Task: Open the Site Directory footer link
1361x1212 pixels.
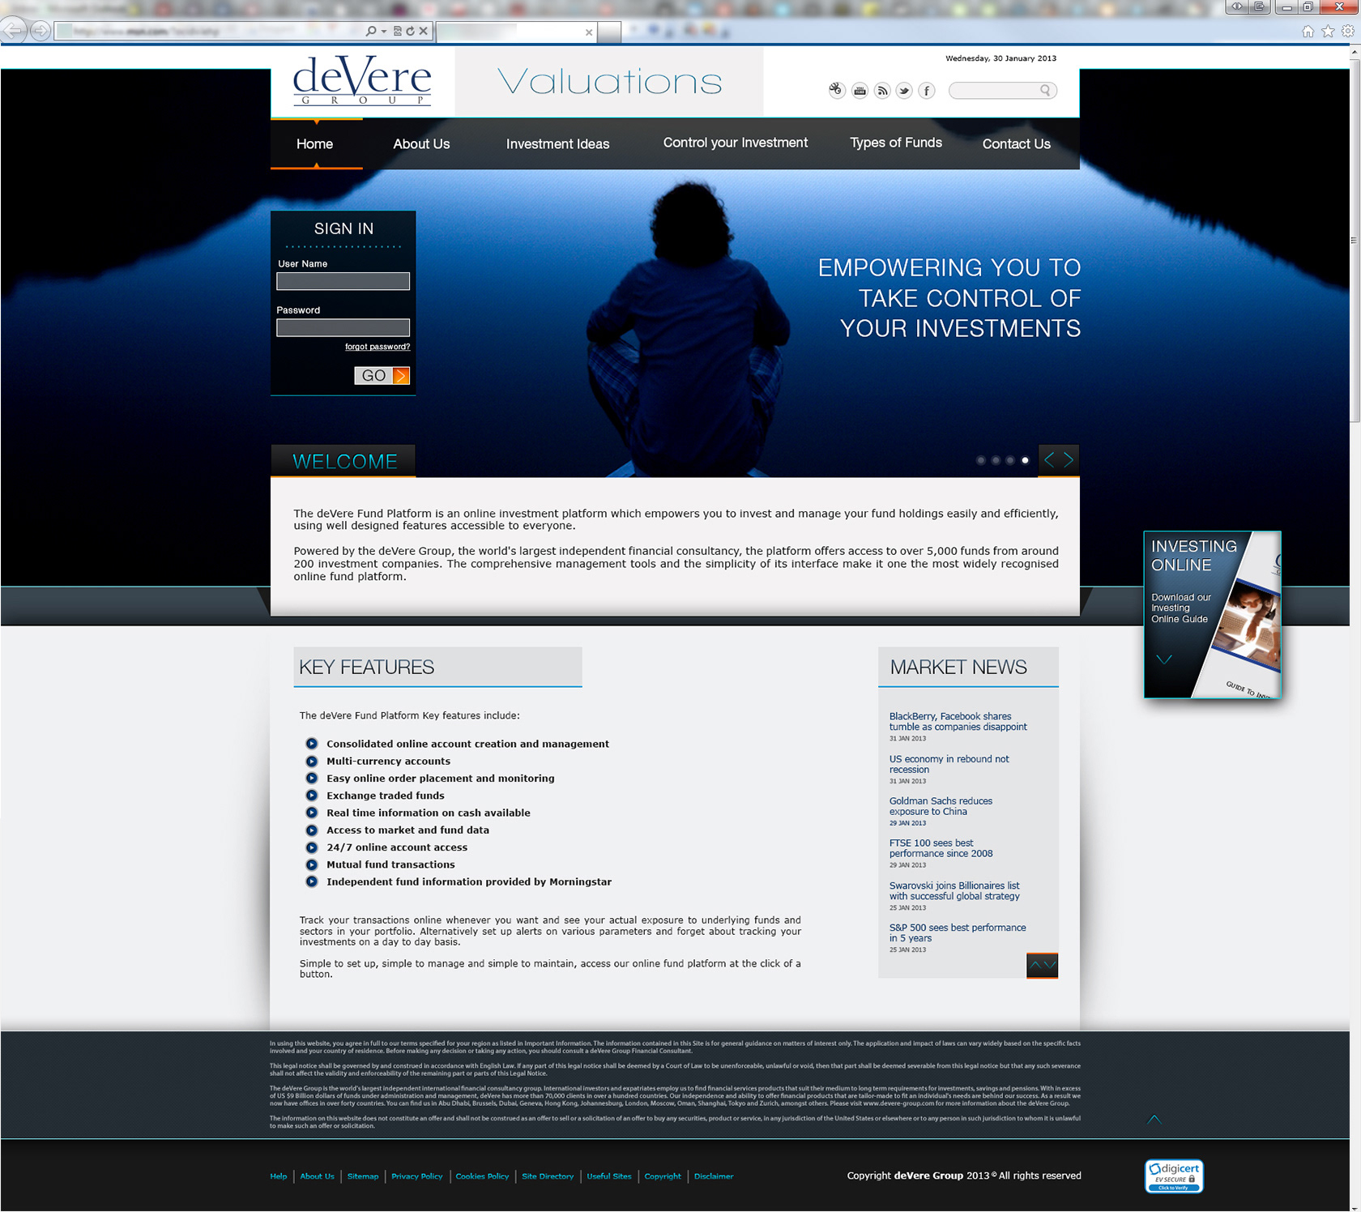Action: (548, 1176)
